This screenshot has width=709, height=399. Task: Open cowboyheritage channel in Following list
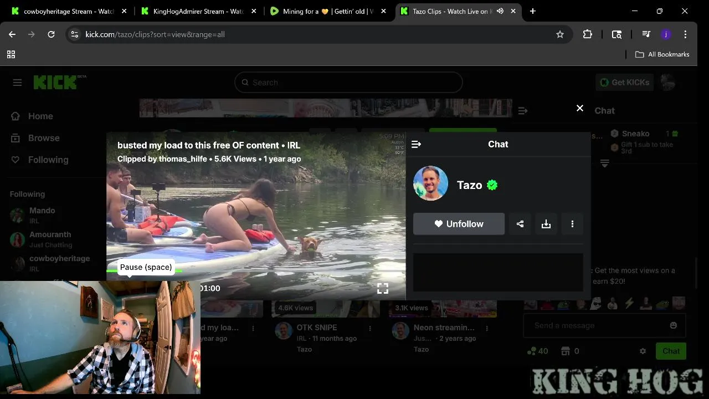coord(50,263)
